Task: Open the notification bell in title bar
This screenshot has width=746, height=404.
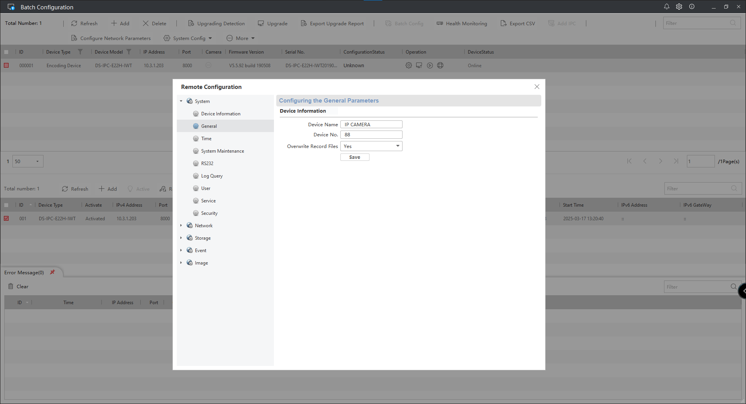Action: click(666, 7)
